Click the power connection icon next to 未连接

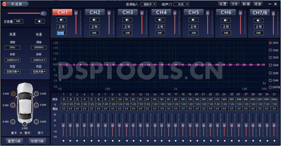(5, 4)
